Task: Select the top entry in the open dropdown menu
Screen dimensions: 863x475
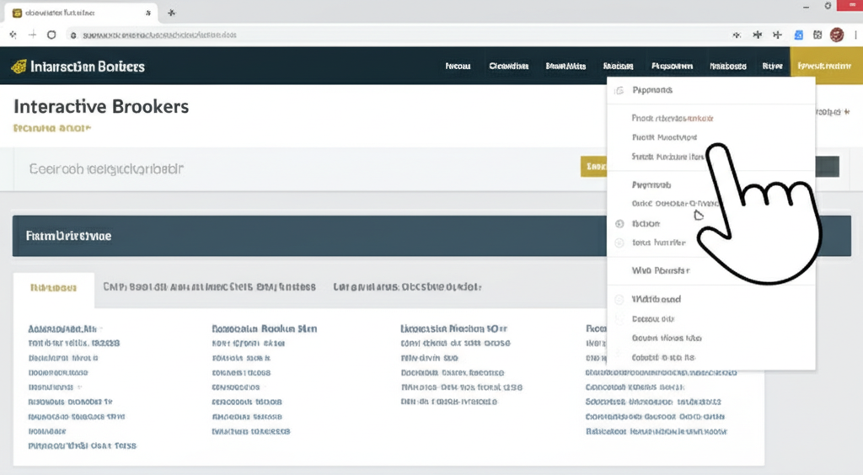Action: click(652, 90)
